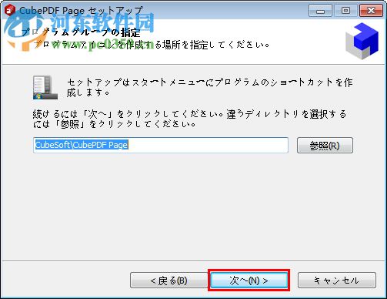The height and width of the screenshot is (299, 387).
Task: Open folder browser with 参照(R) button
Action: coord(325,146)
